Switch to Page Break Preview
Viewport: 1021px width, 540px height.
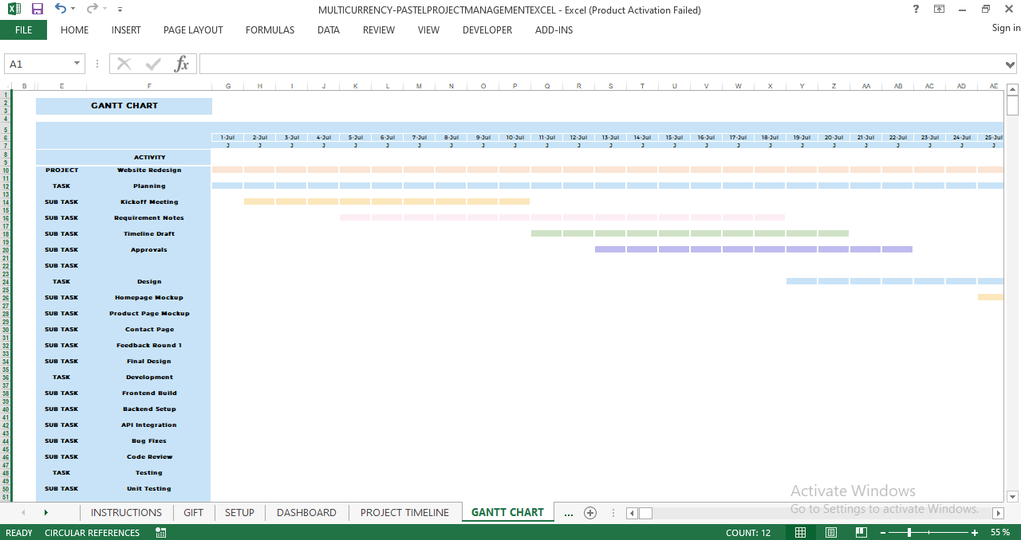(x=861, y=532)
